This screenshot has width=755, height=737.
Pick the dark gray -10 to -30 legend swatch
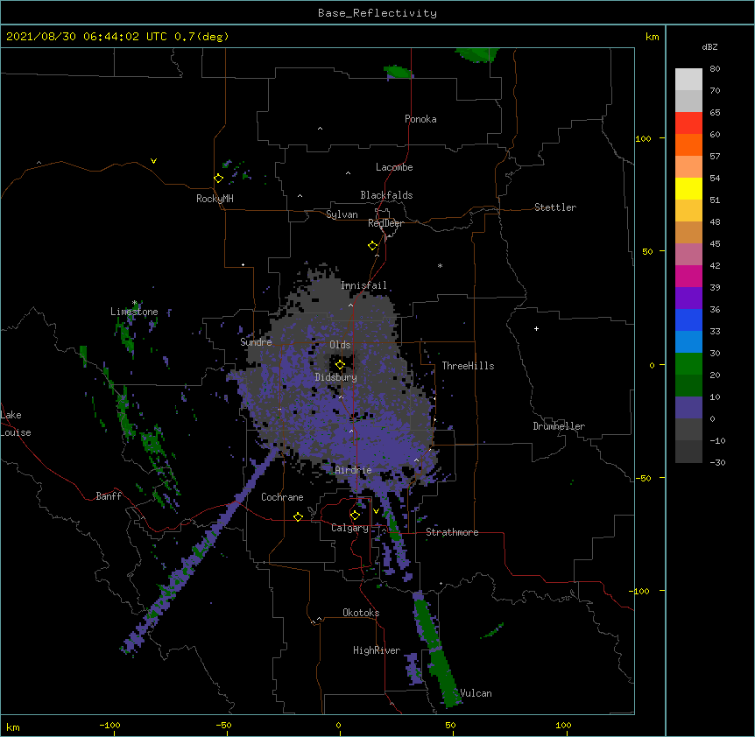point(688,452)
